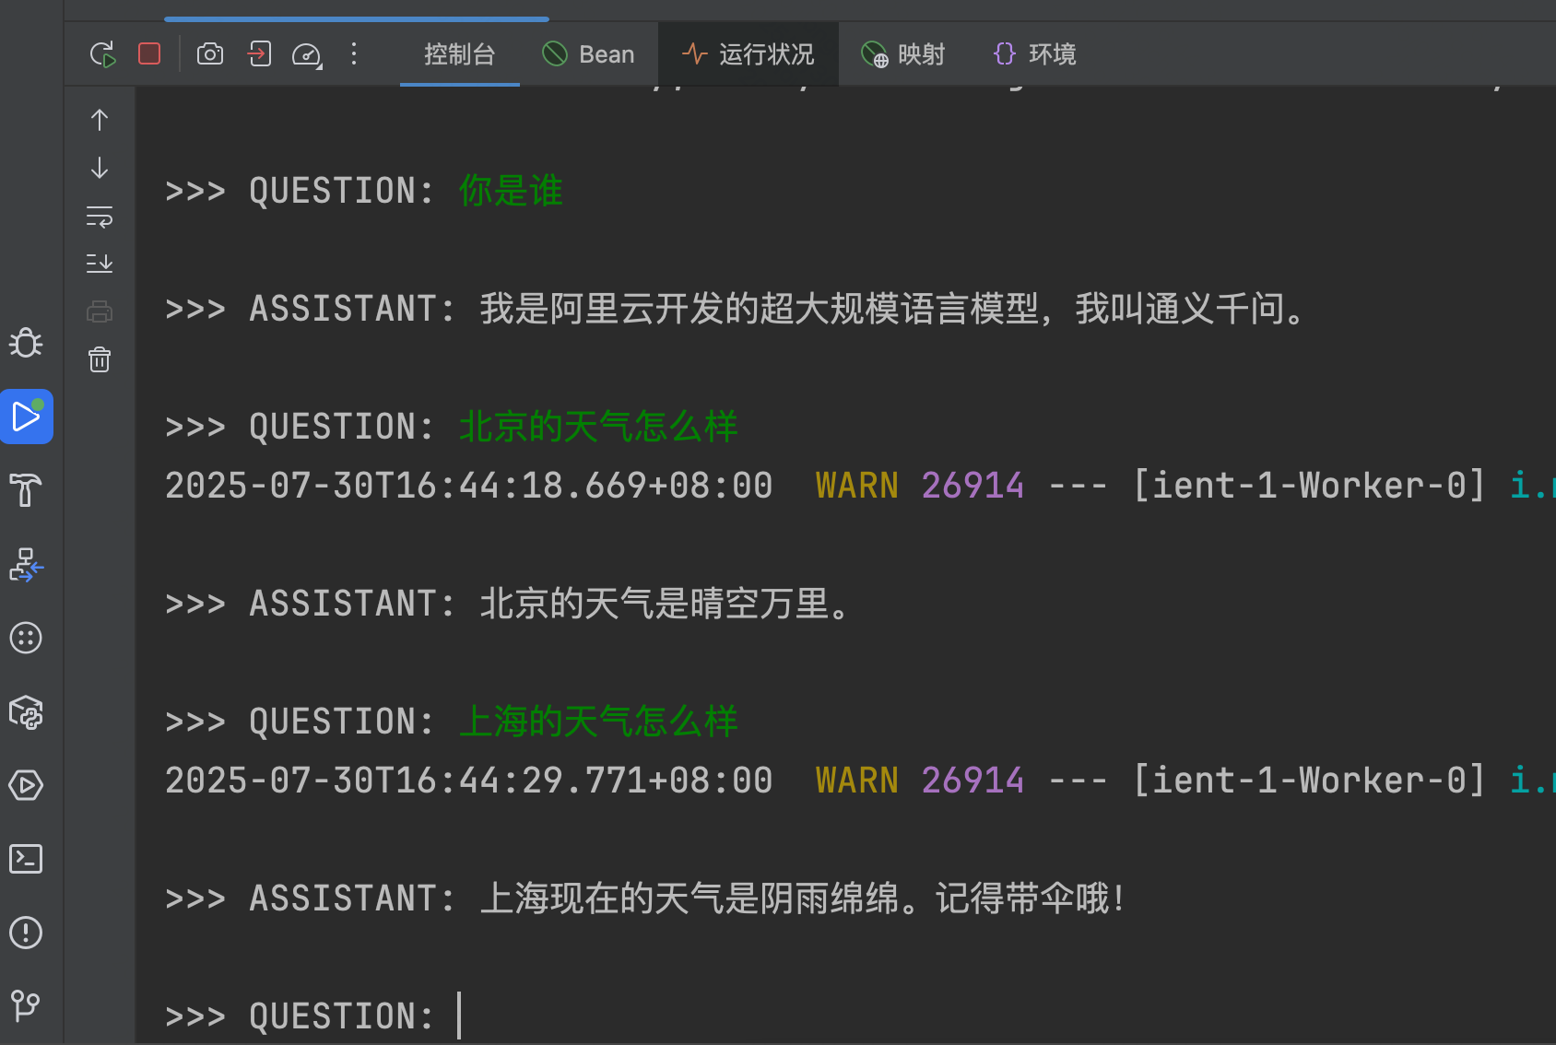This screenshot has height=1045, width=1556.
Task: Click the Exit process icon
Action: [259, 53]
